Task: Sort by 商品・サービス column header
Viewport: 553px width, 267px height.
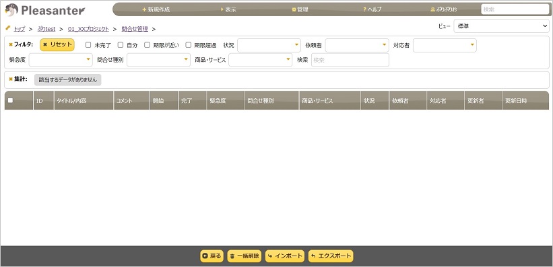Action: [330, 100]
